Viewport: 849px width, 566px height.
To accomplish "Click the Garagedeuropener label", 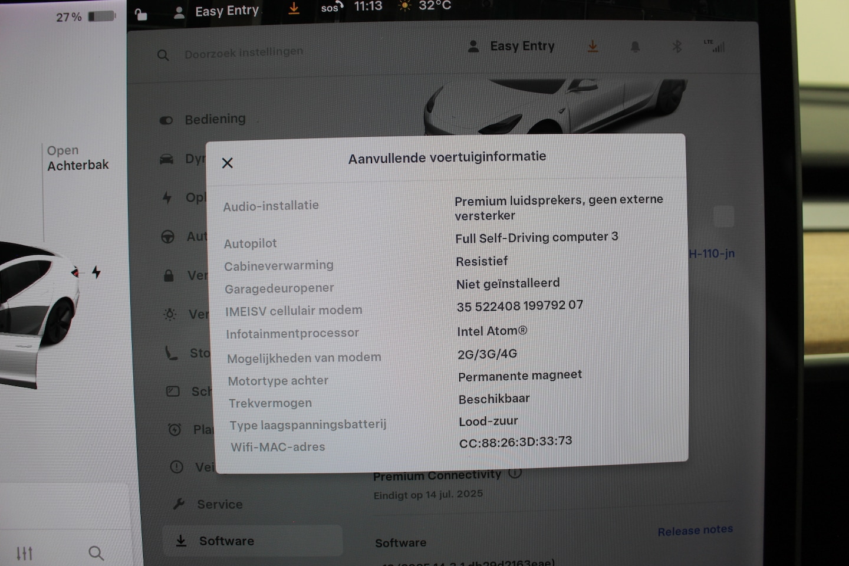I will [x=279, y=288].
